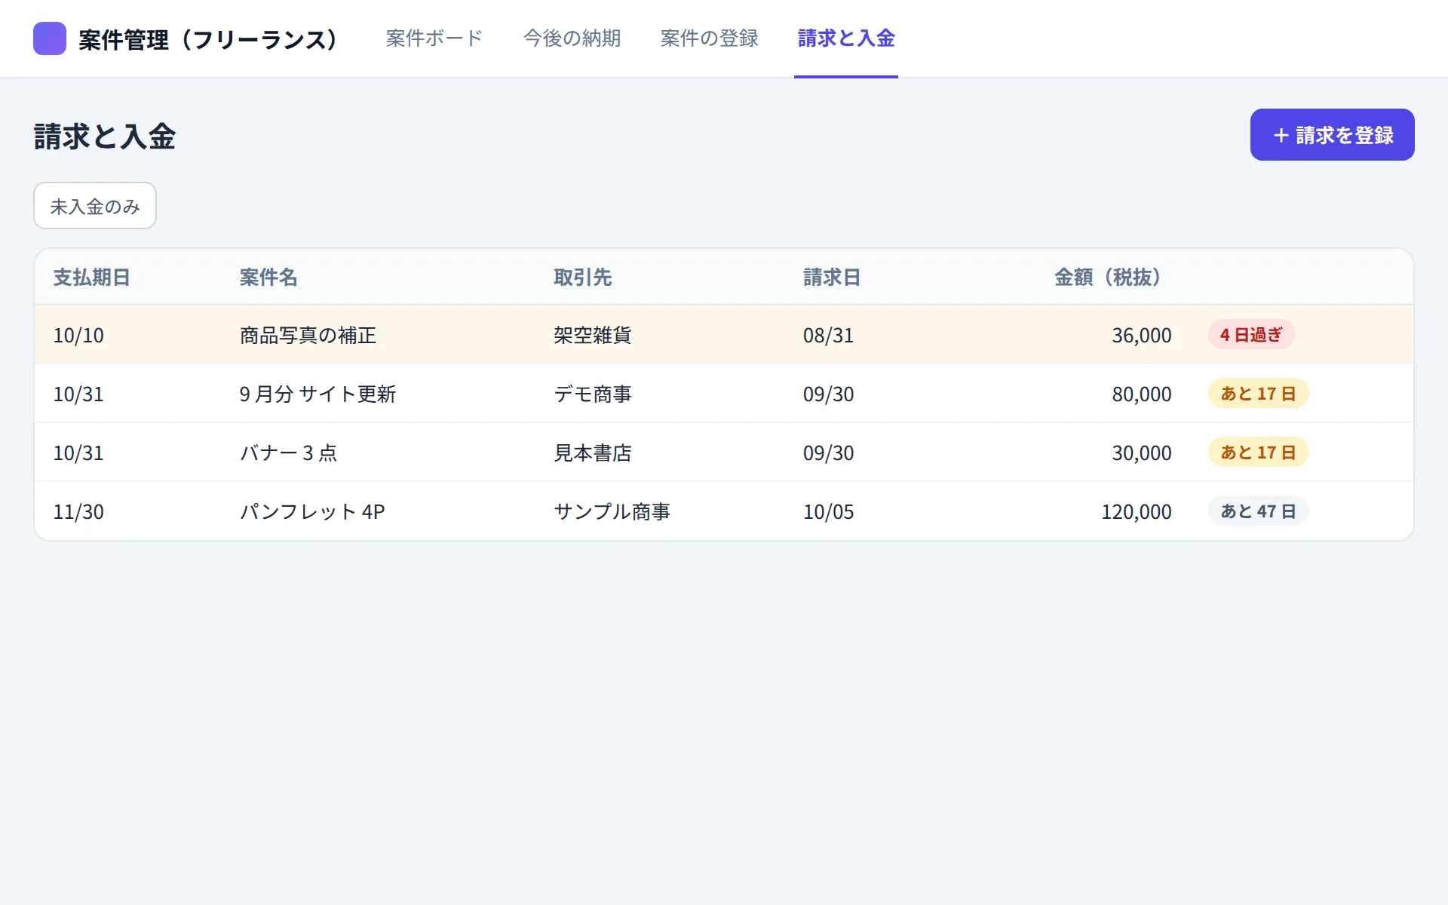Select the 請求と入金 tab
Image resolution: width=1448 pixels, height=905 pixels.
click(846, 38)
